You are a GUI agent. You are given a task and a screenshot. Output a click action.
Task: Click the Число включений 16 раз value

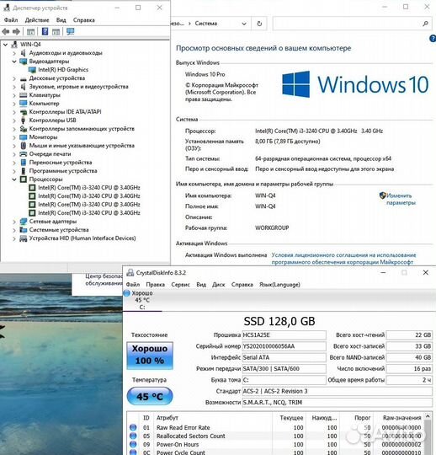(409, 368)
